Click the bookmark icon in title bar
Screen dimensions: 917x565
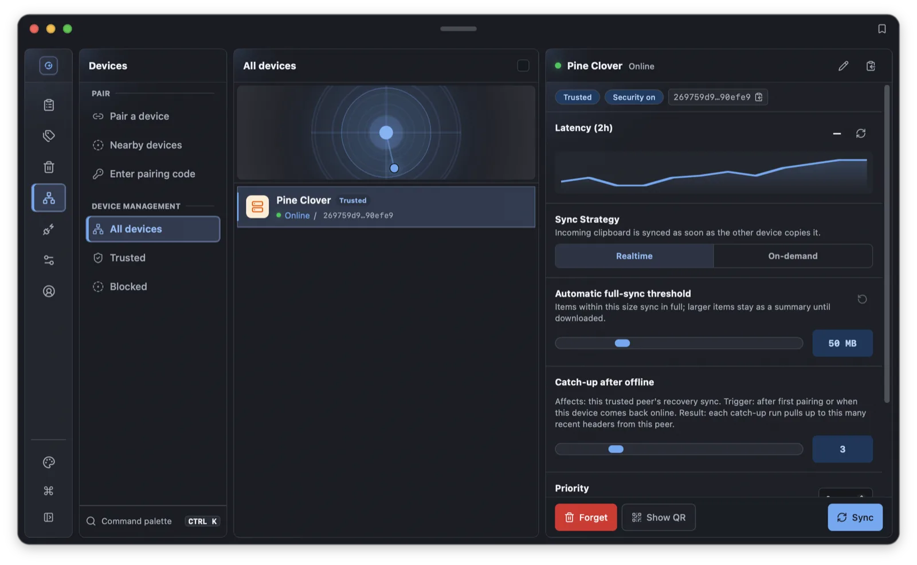tap(882, 29)
